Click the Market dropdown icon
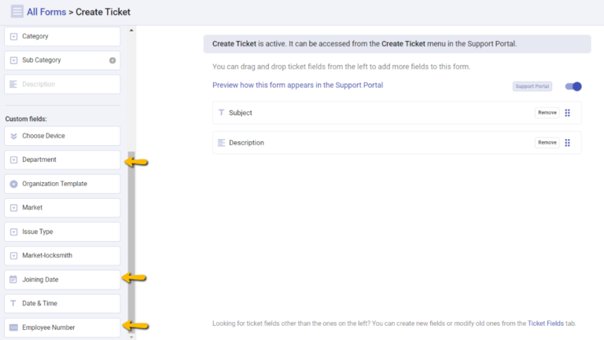604x340 pixels. (x=14, y=208)
